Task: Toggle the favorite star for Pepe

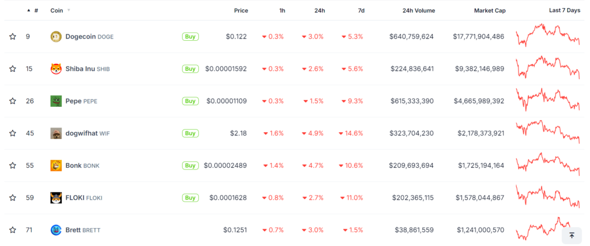Action: click(x=13, y=101)
